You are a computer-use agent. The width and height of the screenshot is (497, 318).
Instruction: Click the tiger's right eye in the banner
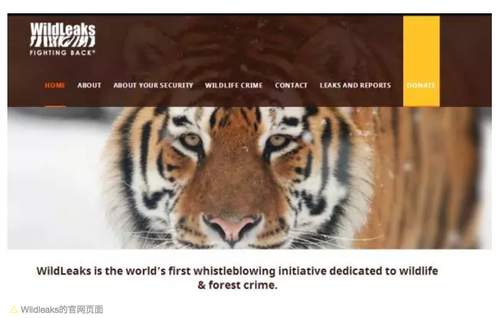click(278, 141)
